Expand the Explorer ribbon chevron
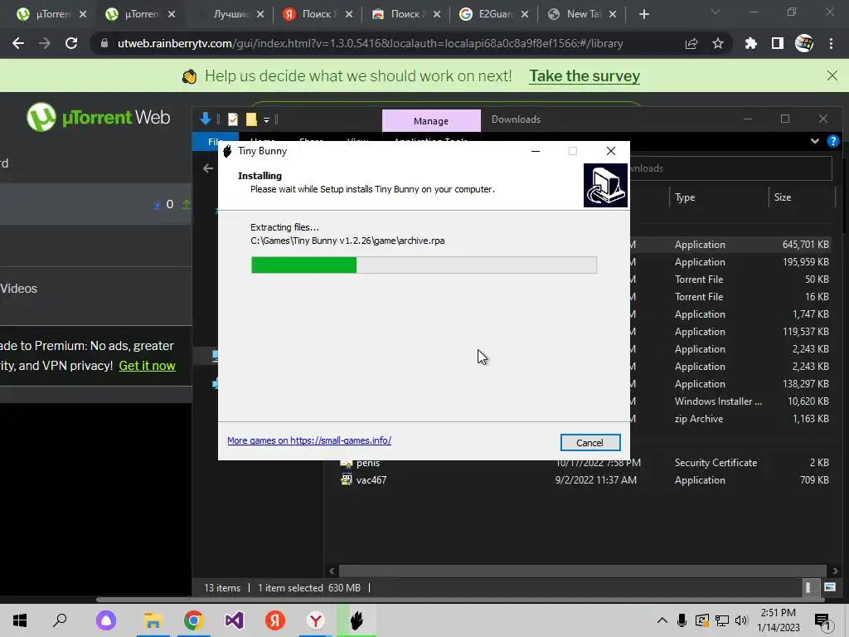849x637 pixels. (815, 141)
